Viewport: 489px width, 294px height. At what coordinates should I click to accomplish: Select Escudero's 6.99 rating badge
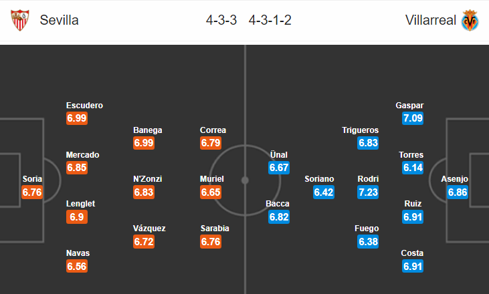[x=77, y=118]
